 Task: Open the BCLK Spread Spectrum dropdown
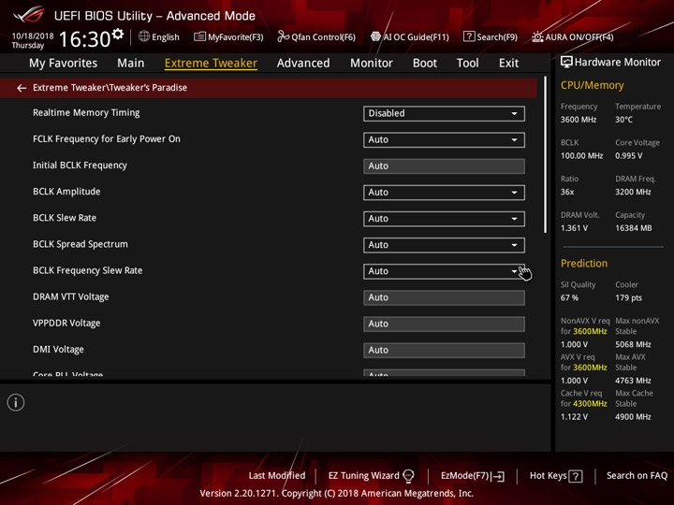click(444, 245)
